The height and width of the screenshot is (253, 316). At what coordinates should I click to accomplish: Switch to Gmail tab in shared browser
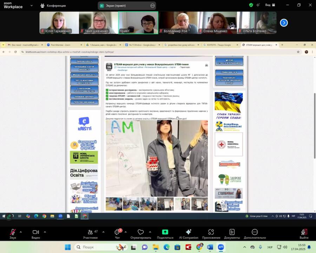(25, 45)
